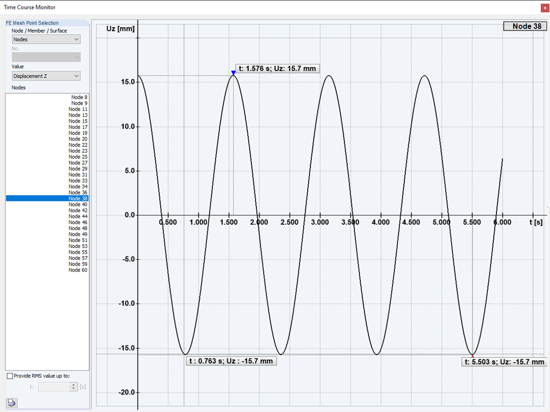Select Node 31 in the nodes list
The width and height of the screenshot is (550, 412).
click(x=47, y=174)
